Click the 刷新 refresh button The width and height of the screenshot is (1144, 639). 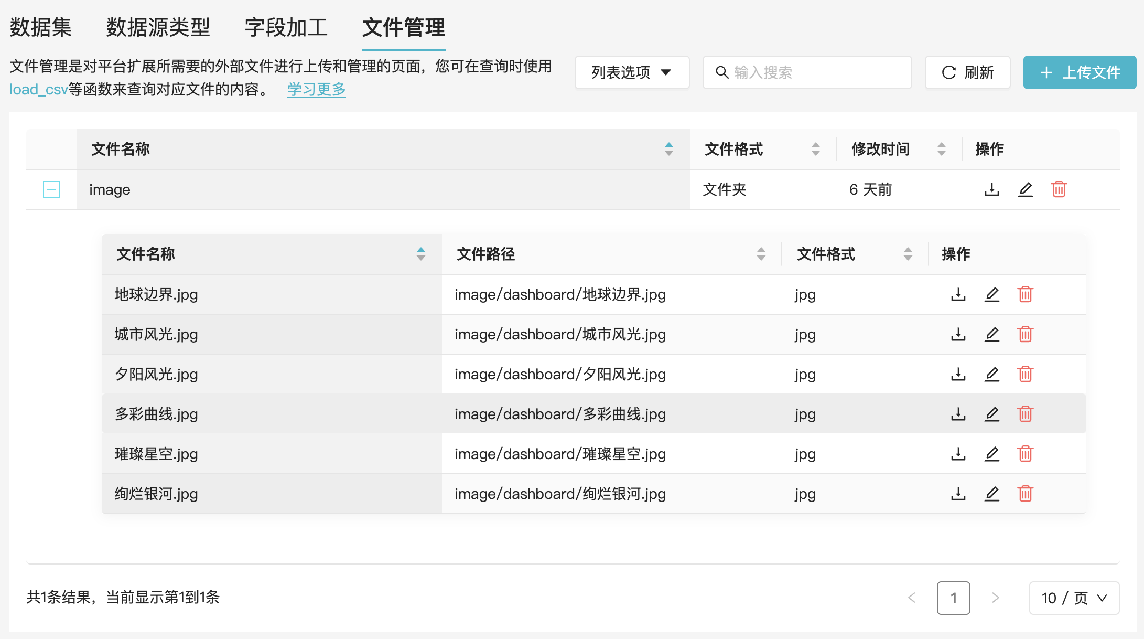pos(968,72)
